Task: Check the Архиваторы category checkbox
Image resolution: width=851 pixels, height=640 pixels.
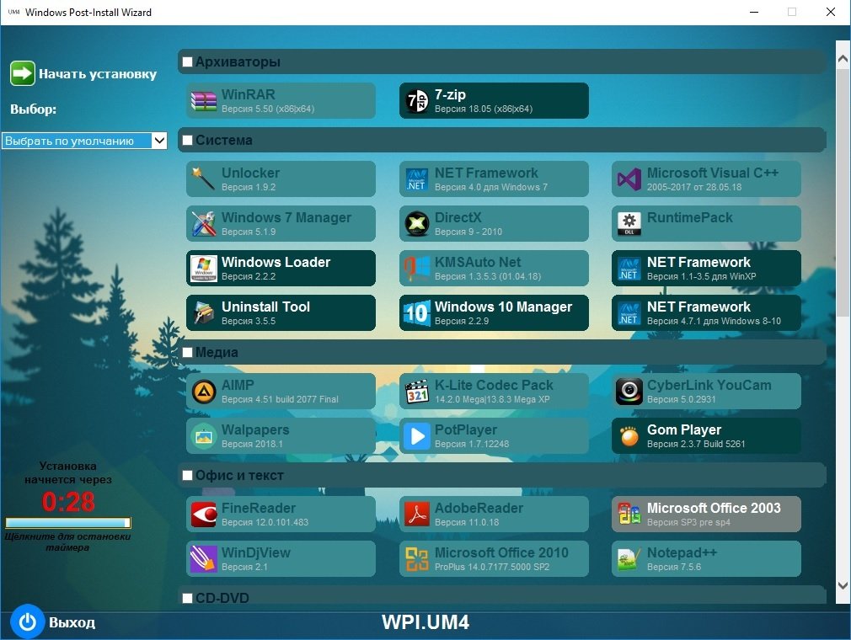Action: point(187,61)
